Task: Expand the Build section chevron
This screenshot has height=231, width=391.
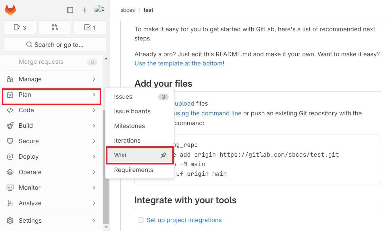Action: [94, 126]
